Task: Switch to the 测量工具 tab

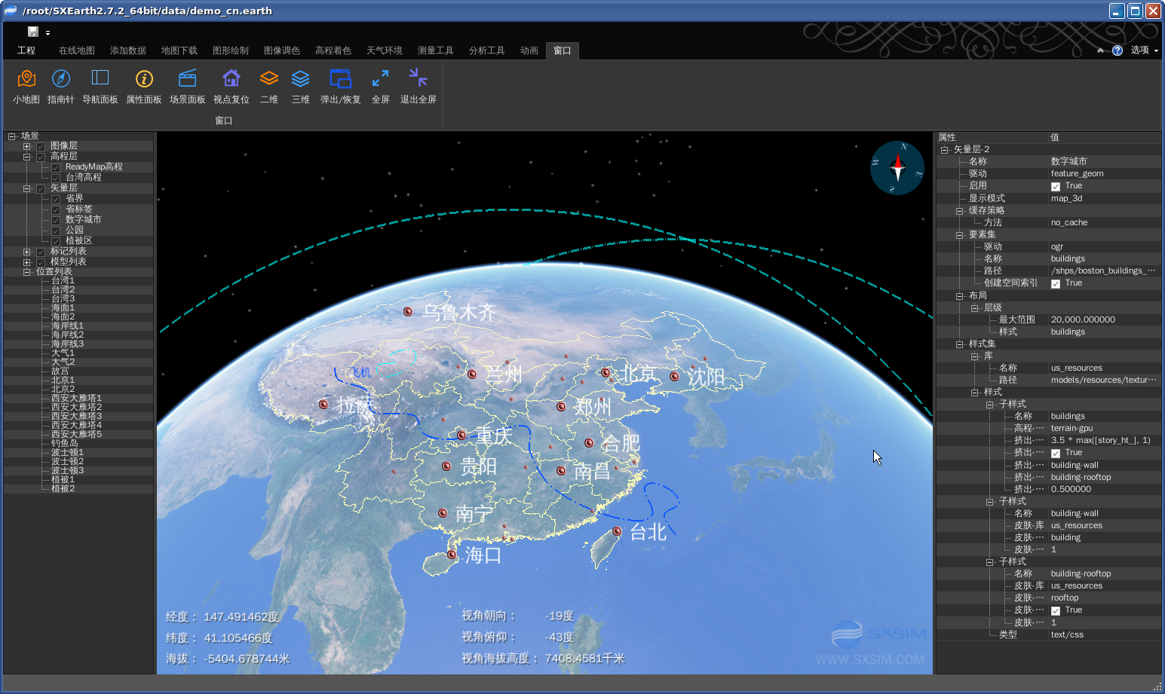Action: point(436,50)
